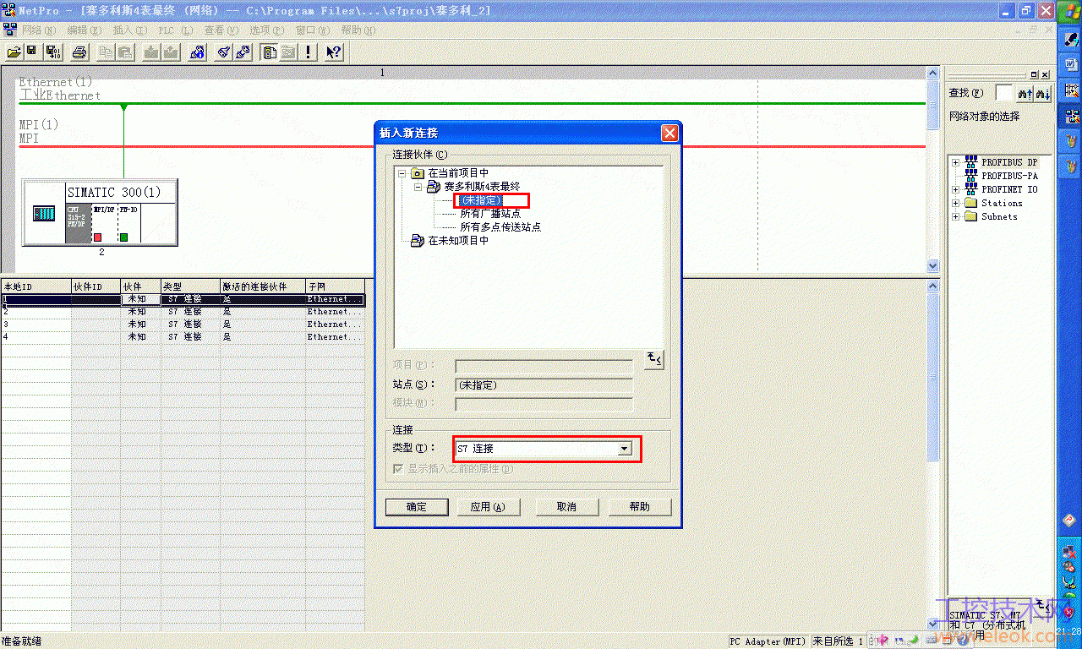
Task: Collapse the 赛多利斯4表最终 project node
Action: point(418,186)
